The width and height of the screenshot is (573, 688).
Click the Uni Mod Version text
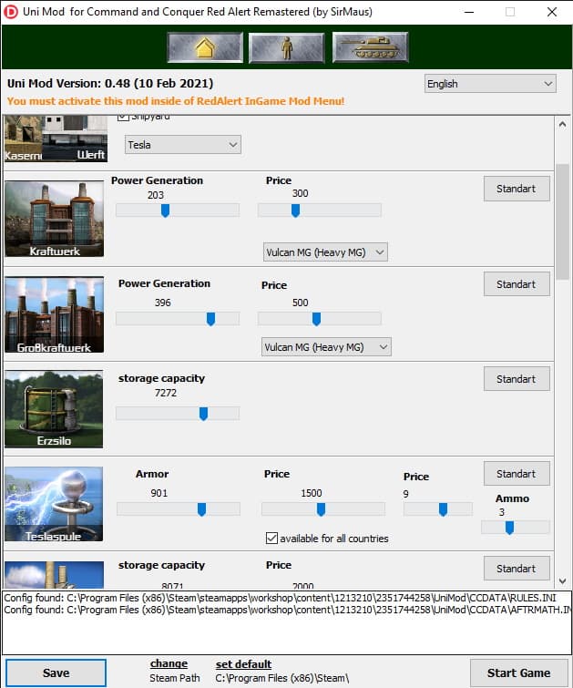click(x=110, y=83)
